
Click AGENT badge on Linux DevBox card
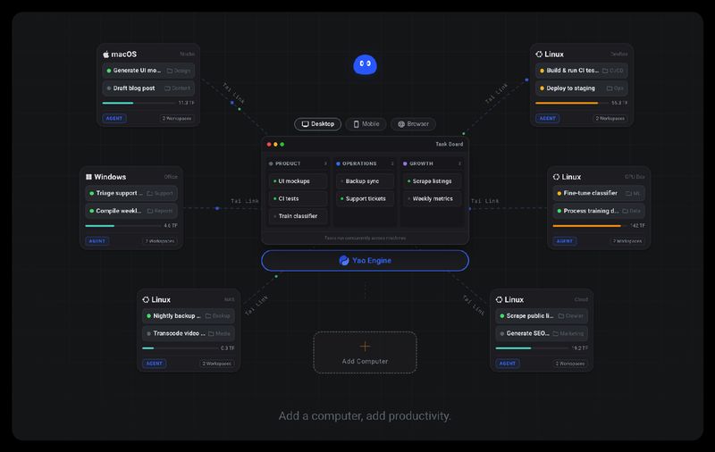pos(547,119)
